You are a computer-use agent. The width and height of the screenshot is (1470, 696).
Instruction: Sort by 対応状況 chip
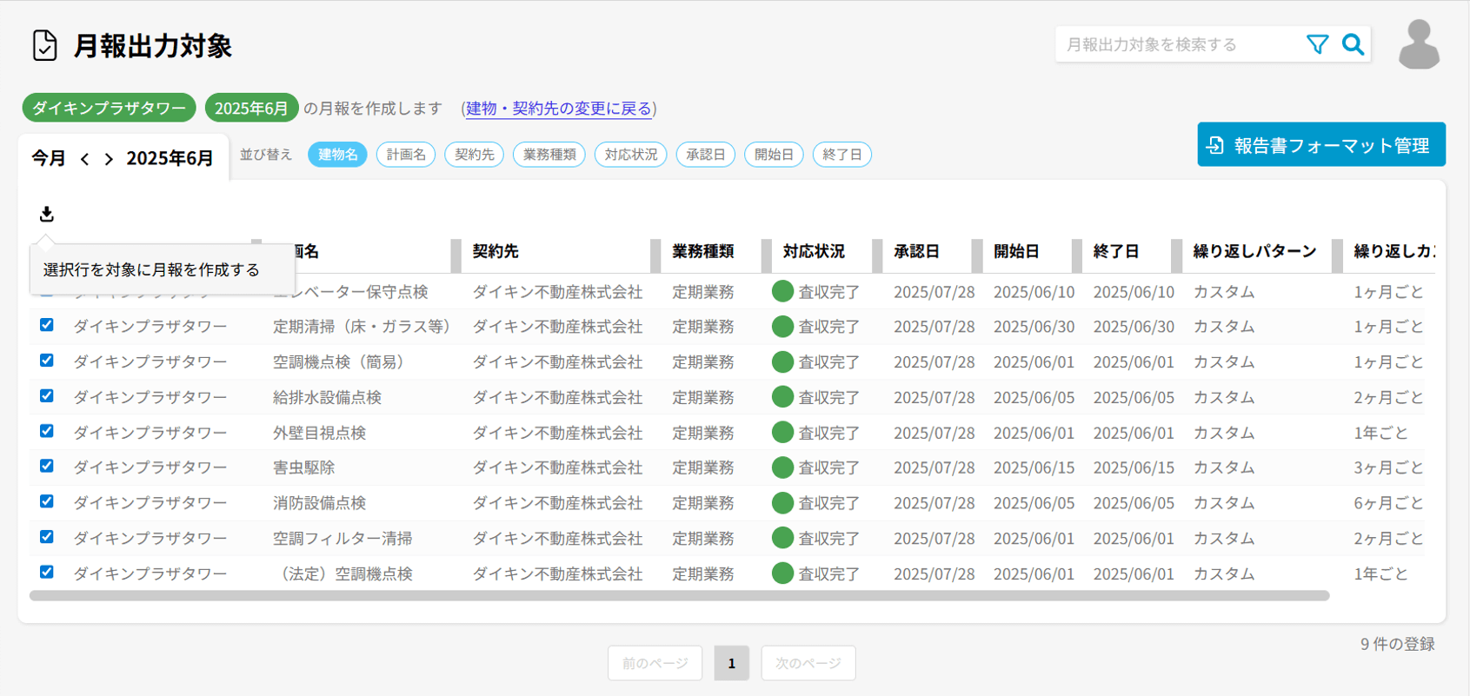click(630, 155)
